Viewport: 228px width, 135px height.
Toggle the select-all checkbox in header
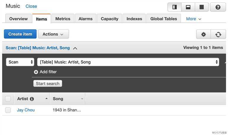8,99
